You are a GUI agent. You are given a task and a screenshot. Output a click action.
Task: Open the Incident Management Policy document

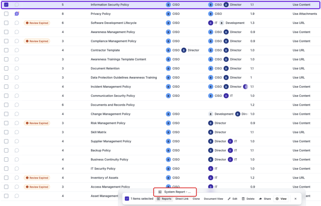111,87
